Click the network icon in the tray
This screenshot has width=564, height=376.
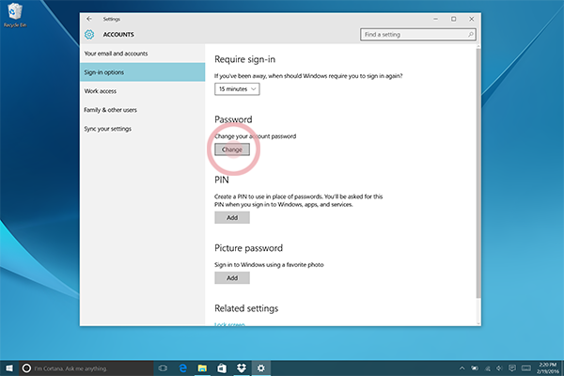coord(488,368)
